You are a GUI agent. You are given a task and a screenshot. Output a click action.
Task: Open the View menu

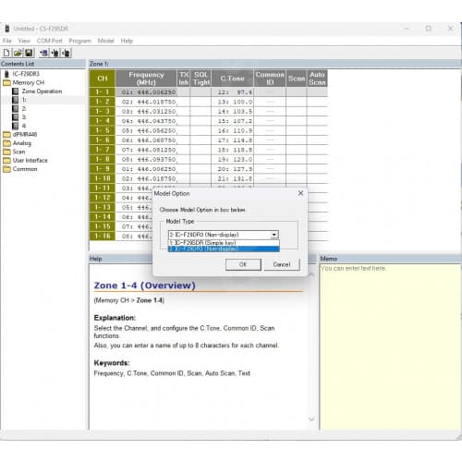click(x=24, y=41)
